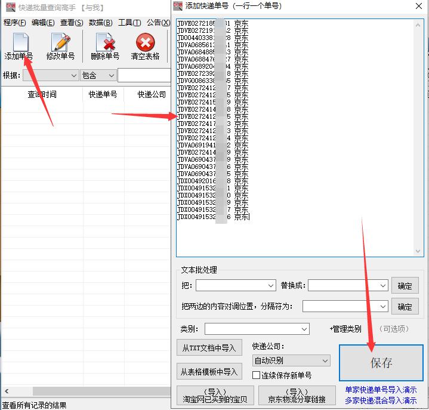Import 淘宝网已买到的宝贝 orders
The image size is (429, 410).
tap(215, 396)
